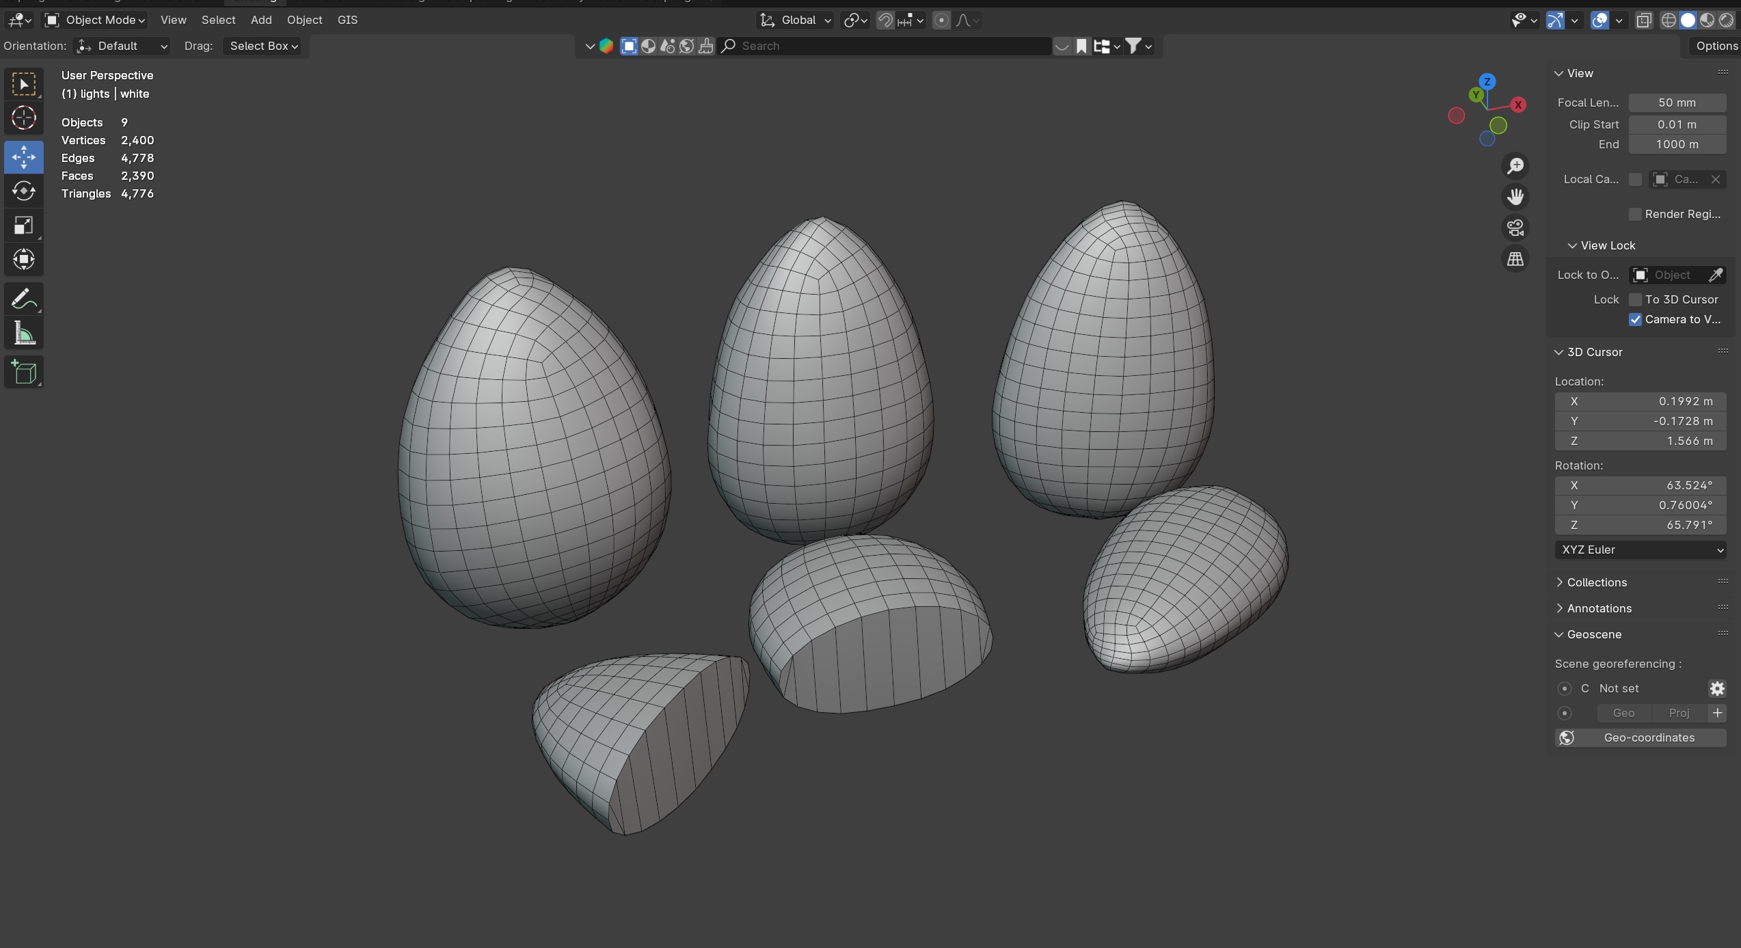Activate the Scale tool
This screenshot has height=948, width=1741.
click(x=24, y=225)
